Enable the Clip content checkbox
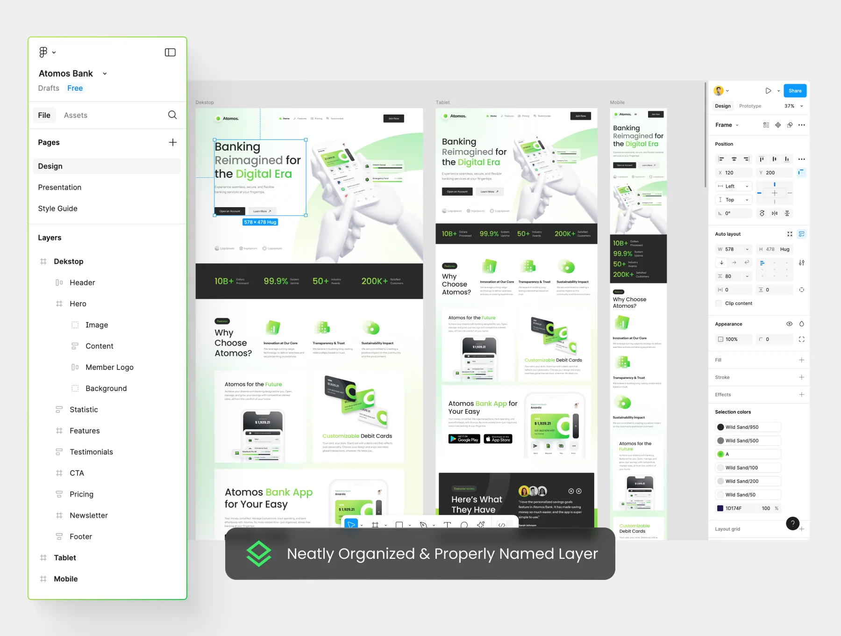This screenshot has width=841, height=636. (719, 303)
